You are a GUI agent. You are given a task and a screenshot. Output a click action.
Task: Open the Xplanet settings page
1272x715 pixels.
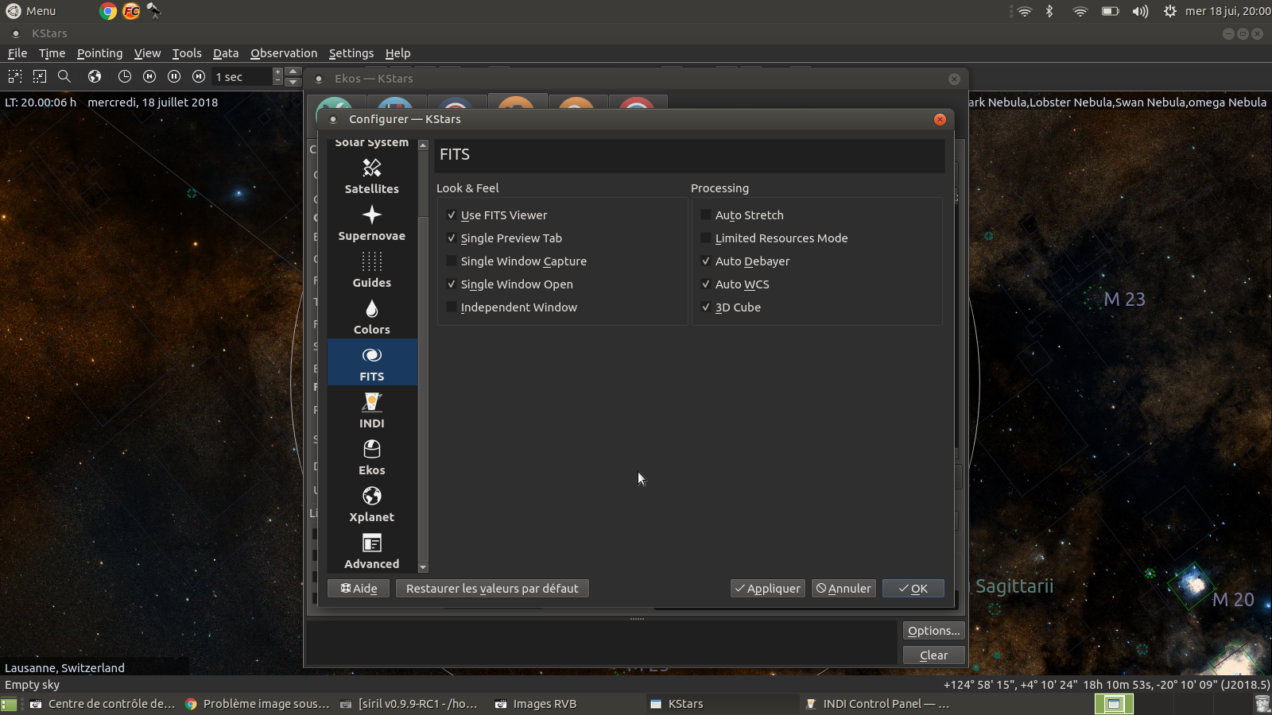371,504
